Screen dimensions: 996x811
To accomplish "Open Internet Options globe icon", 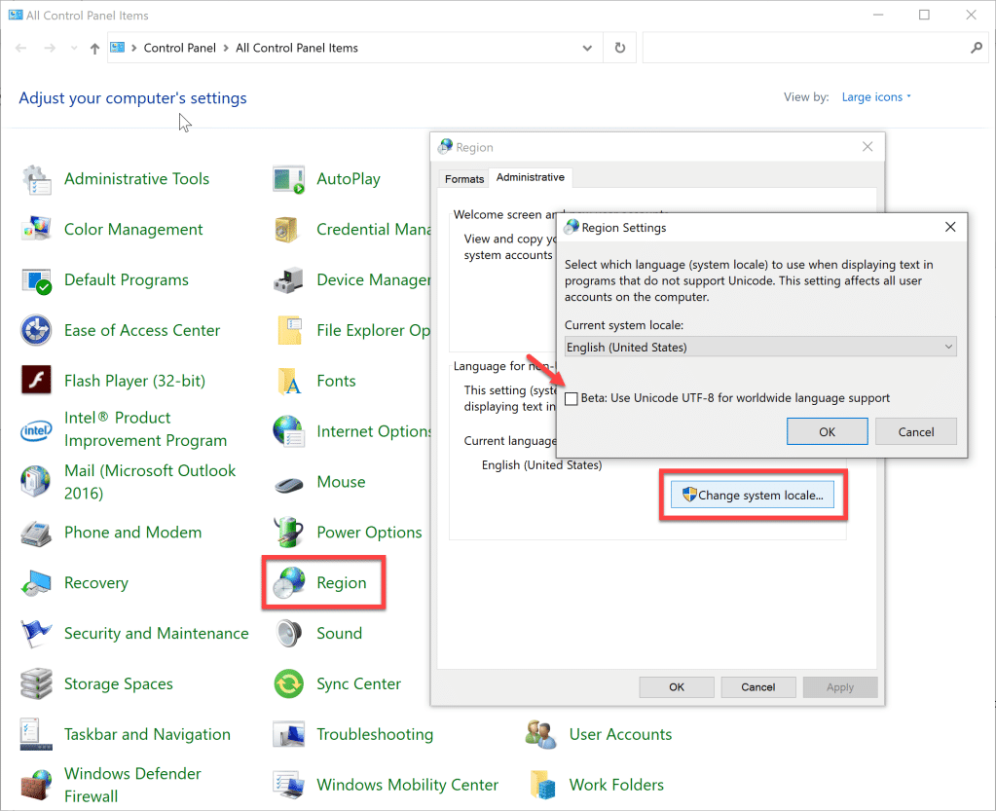I will 289,431.
